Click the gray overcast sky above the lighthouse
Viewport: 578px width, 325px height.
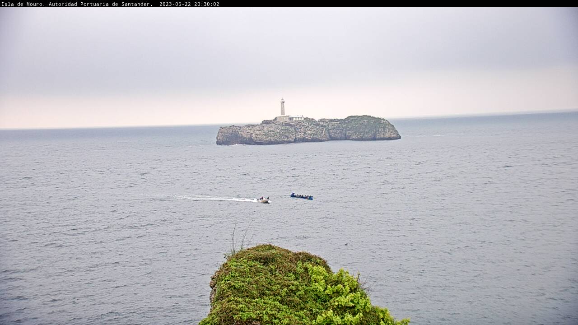(283, 54)
